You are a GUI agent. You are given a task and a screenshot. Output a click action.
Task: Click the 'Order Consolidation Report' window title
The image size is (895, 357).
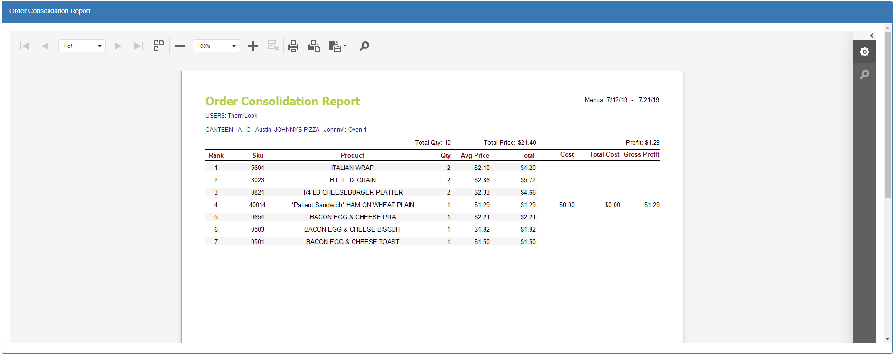[x=50, y=11]
